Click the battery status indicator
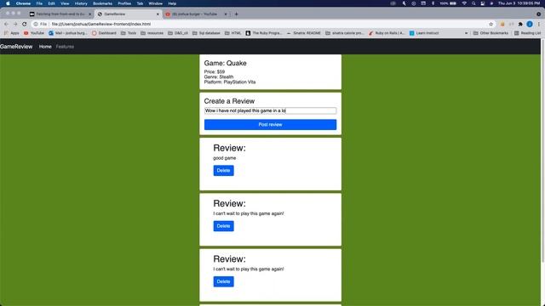This screenshot has height=306, width=545. pyautogui.click(x=448, y=3)
